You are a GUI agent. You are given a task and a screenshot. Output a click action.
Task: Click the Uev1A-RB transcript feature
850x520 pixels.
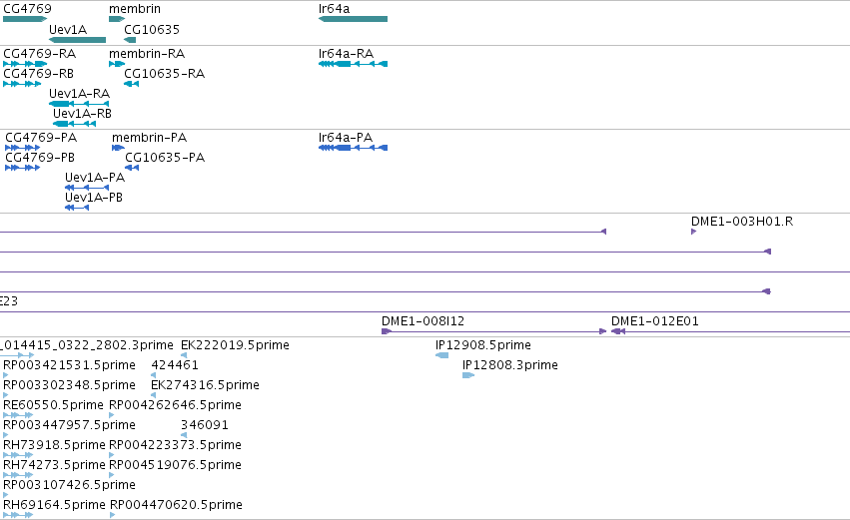click(x=74, y=124)
